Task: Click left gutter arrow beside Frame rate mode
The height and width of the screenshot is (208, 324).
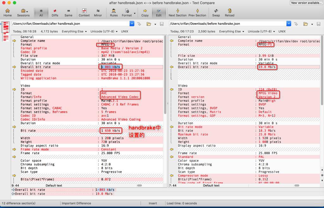Action: [x=14, y=150]
